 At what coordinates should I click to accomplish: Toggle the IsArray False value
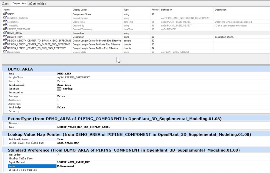pyautogui.click(x=61, y=96)
